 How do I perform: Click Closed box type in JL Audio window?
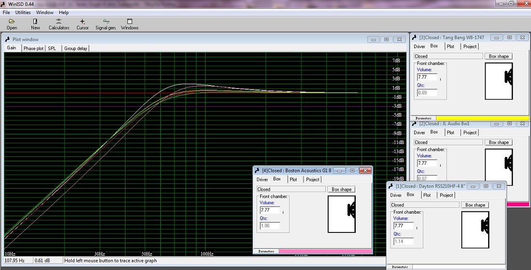pos(448,142)
